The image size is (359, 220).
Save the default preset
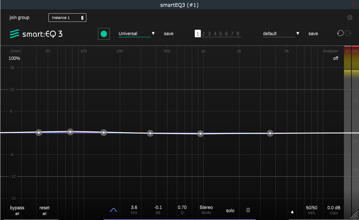tap(313, 34)
